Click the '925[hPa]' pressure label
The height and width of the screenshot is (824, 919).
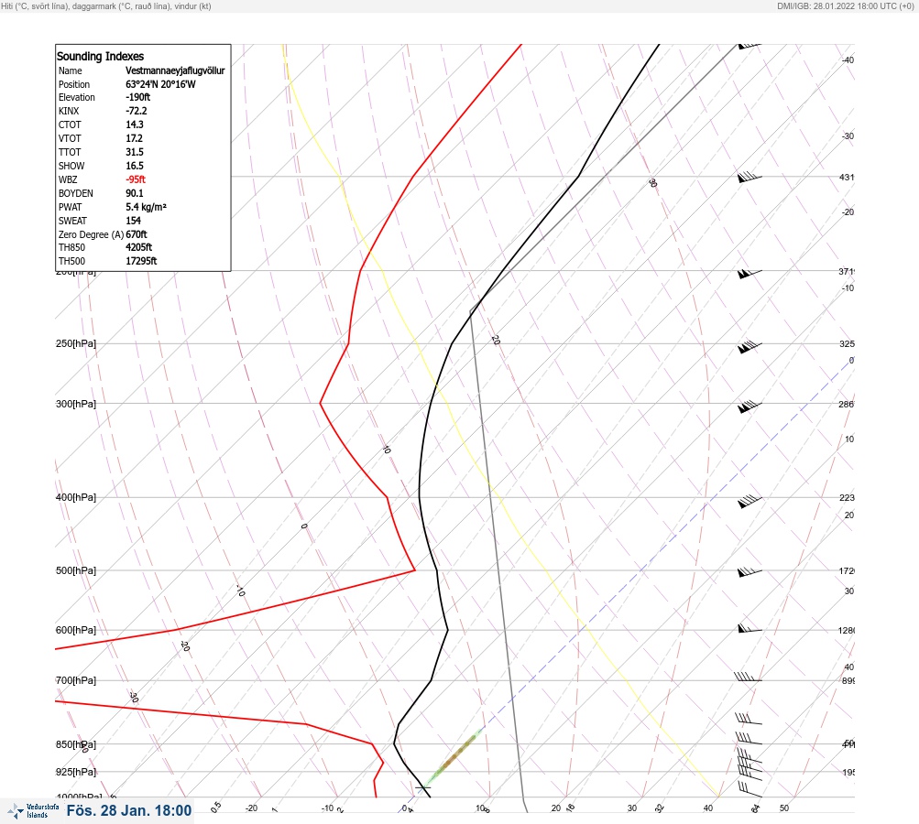point(76,772)
